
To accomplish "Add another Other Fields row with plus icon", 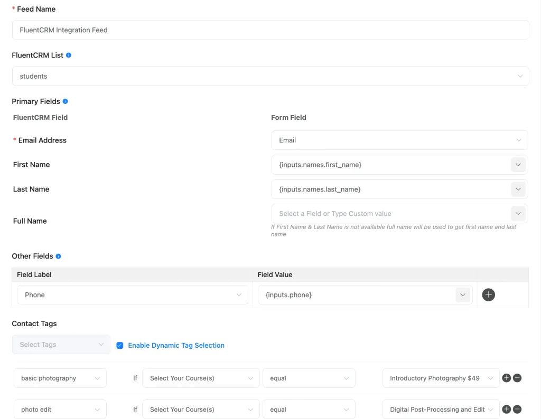I will tap(488, 294).
